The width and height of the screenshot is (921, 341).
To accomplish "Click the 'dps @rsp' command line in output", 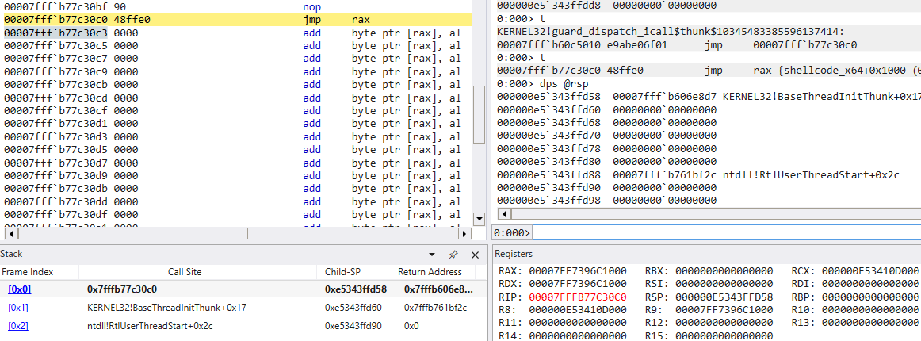I will [x=542, y=83].
